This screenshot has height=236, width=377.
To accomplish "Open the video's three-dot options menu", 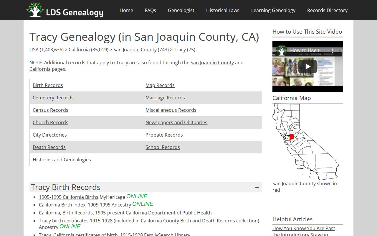I will 332,50.
